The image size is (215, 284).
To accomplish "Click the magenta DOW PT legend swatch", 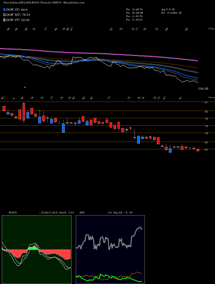I will tap(4, 20).
